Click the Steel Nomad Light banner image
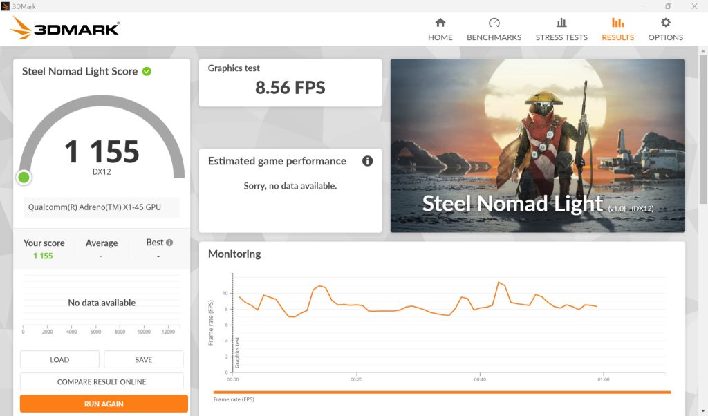 537,146
